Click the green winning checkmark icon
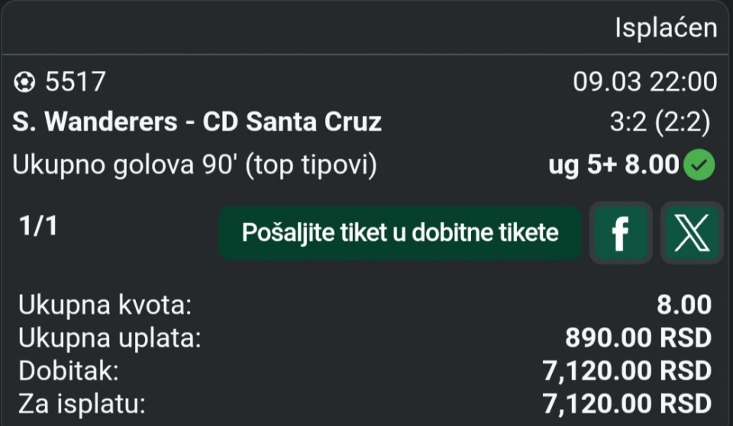 point(699,165)
